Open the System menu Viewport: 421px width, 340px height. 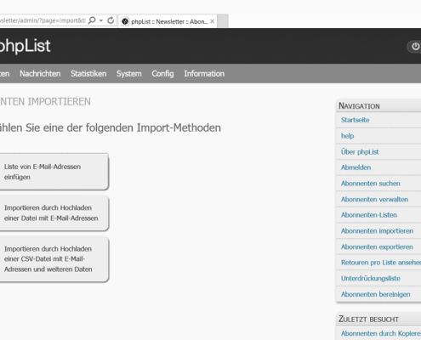point(129,74)
